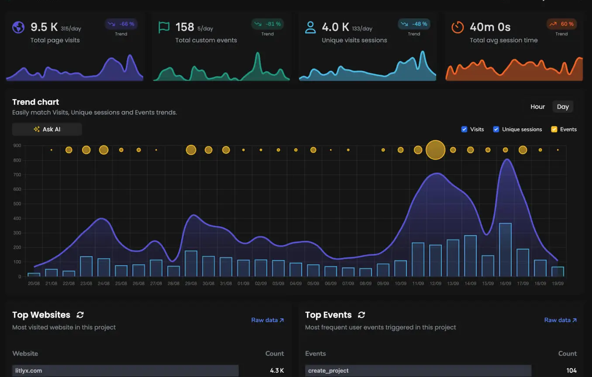Open Raw data link for Top Events
Image resolution: width=592 pixels, height=377 pixels.
pyautogui.click(x=560, y=320)
